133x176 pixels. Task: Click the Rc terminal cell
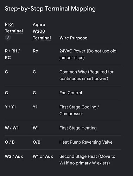(35, 51)
